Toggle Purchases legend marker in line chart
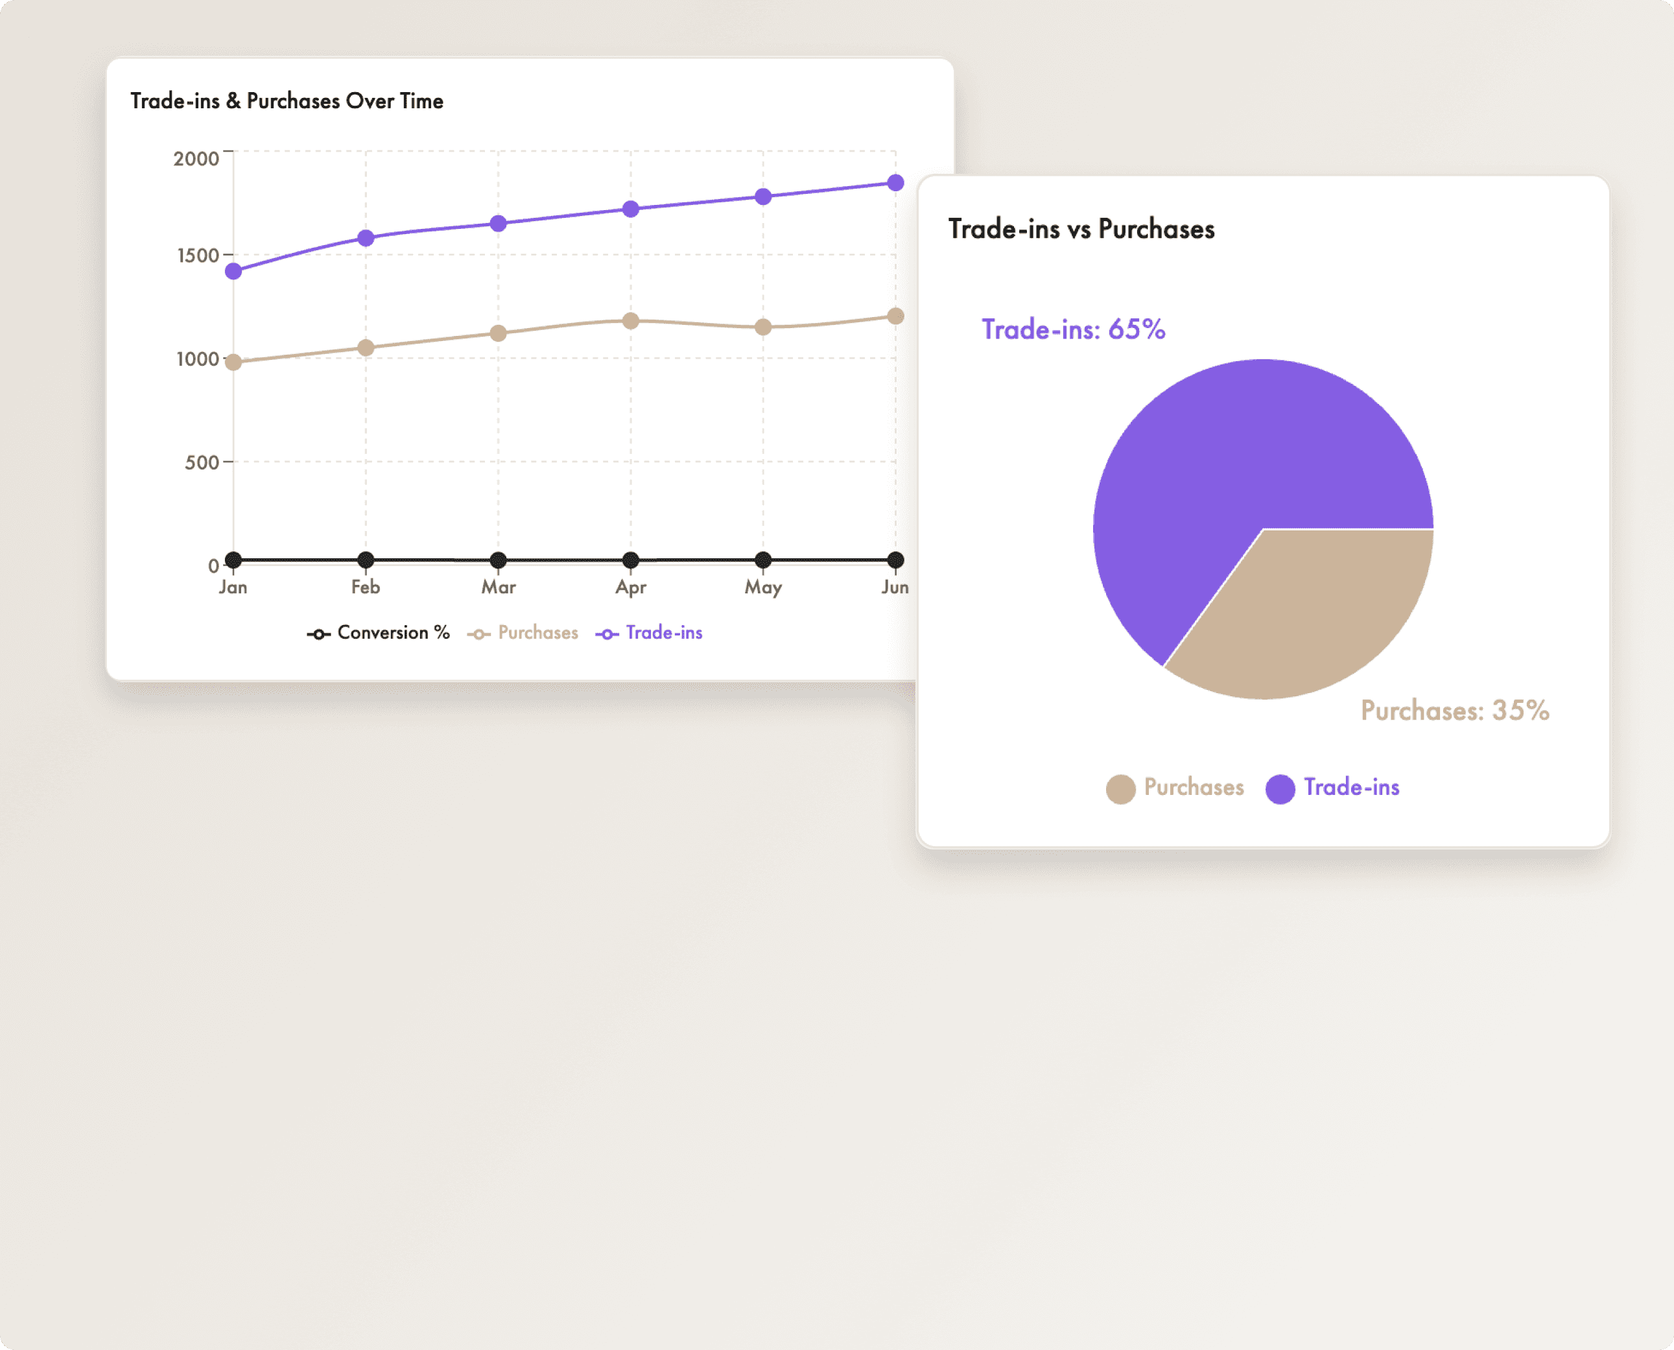1674x1350 pixels. pyautogui.click(x=478, y=635)
